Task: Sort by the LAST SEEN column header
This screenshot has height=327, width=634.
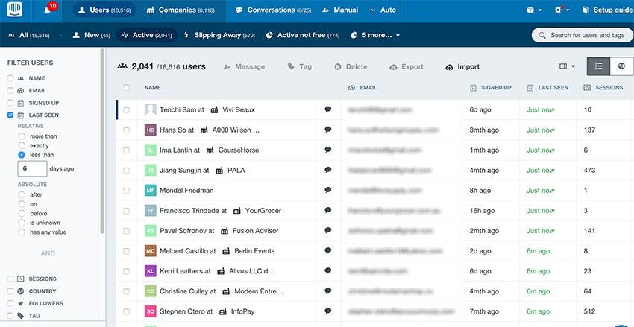Action: (547, 87)
